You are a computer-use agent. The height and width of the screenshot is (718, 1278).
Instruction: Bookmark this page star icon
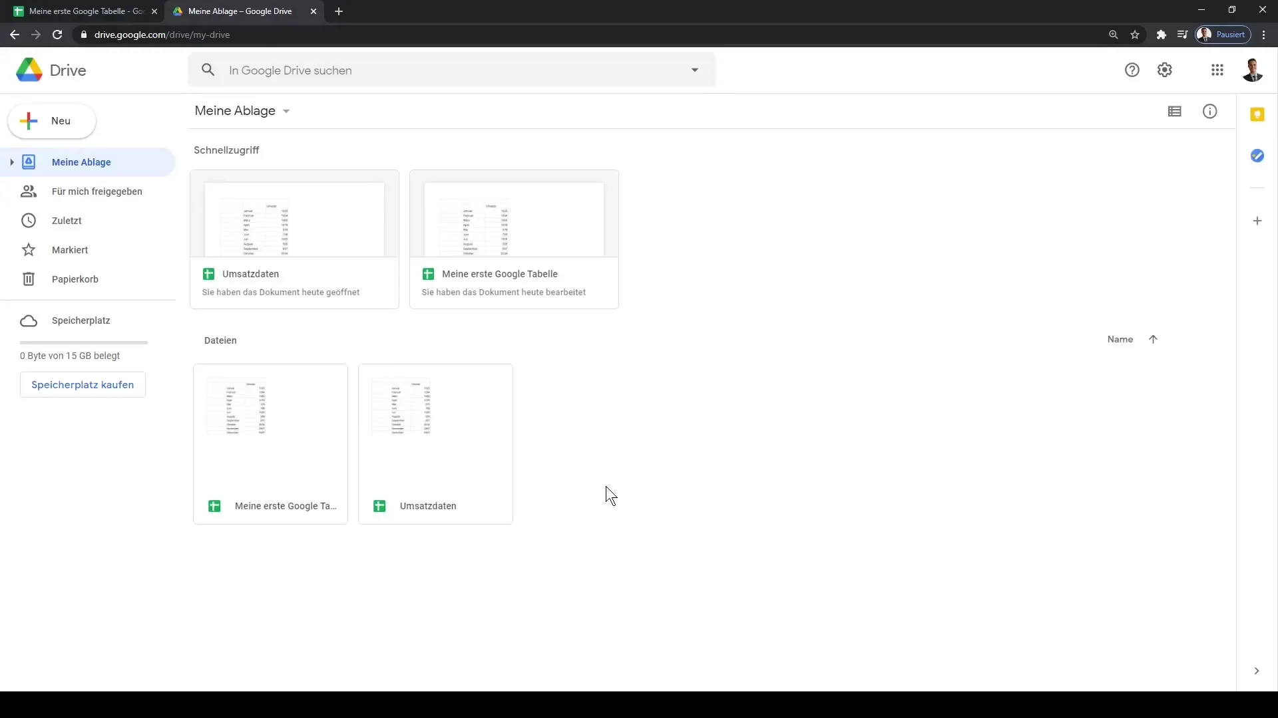(x=1135, y=35)
